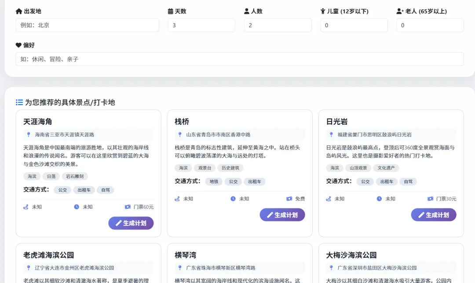Click the location pin in 老虎滩海滨公园 card
This screenshot has height=283, width=475.
pos(29,268)
